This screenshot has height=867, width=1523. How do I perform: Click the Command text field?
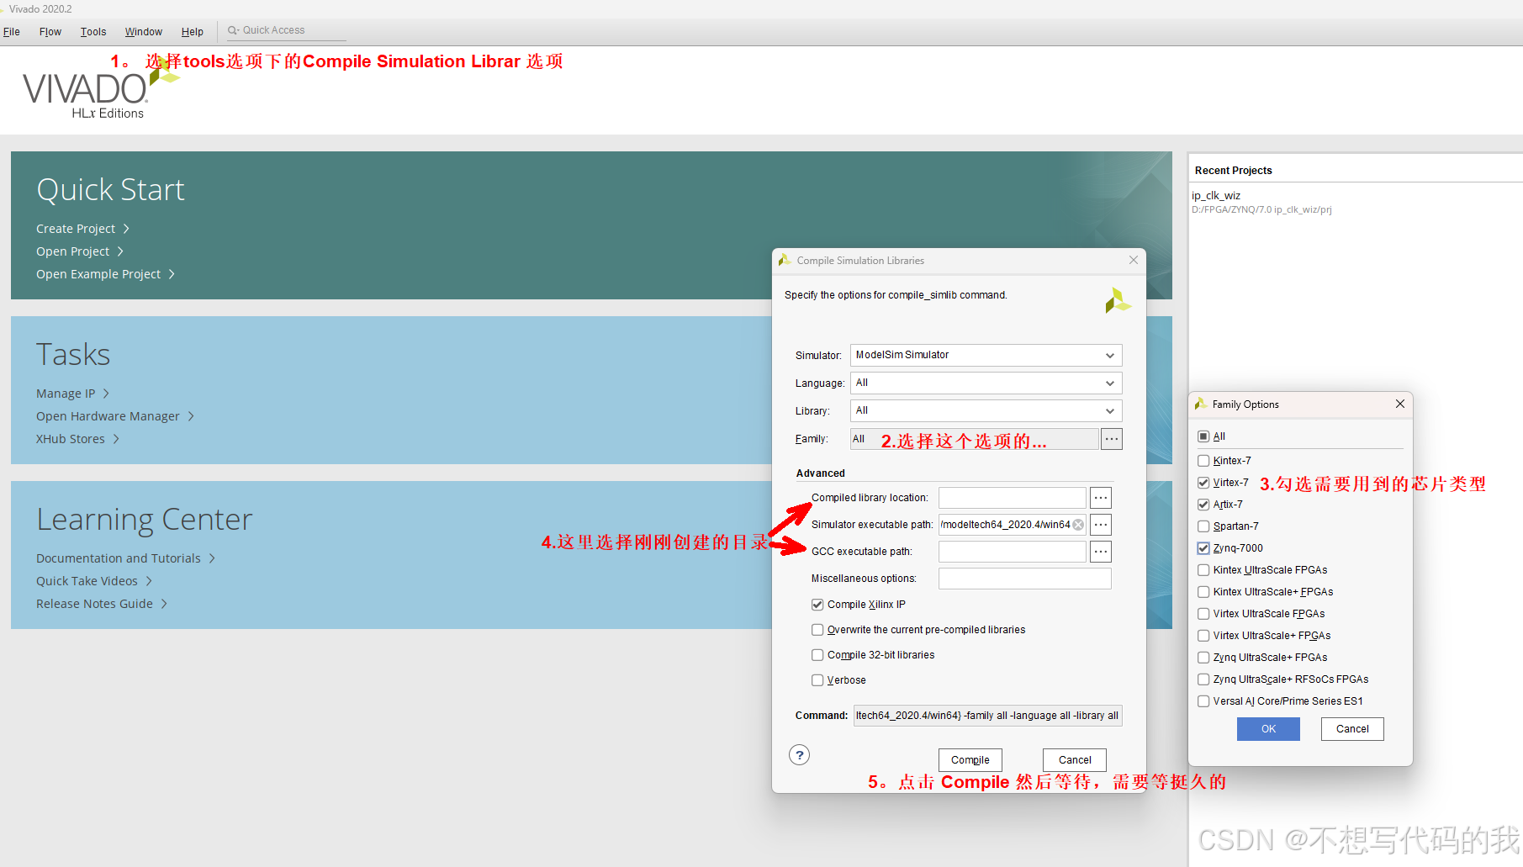[987, 716]
